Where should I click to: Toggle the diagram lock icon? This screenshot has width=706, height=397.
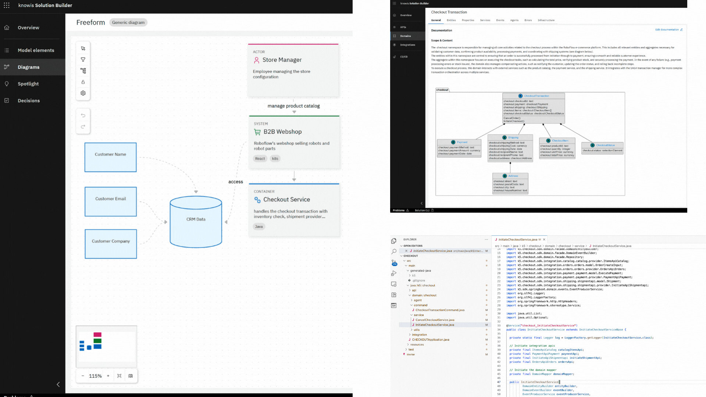[83, 82]
